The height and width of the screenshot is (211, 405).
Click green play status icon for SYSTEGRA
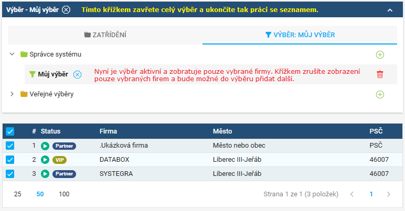(x=45, y=174)
